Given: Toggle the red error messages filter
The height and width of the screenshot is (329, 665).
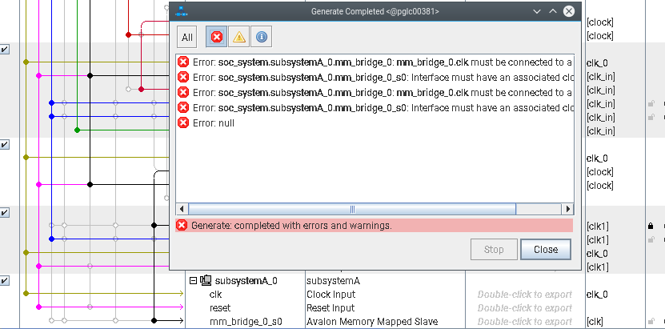Looking at the screenshot, I should tap(216, 38).
